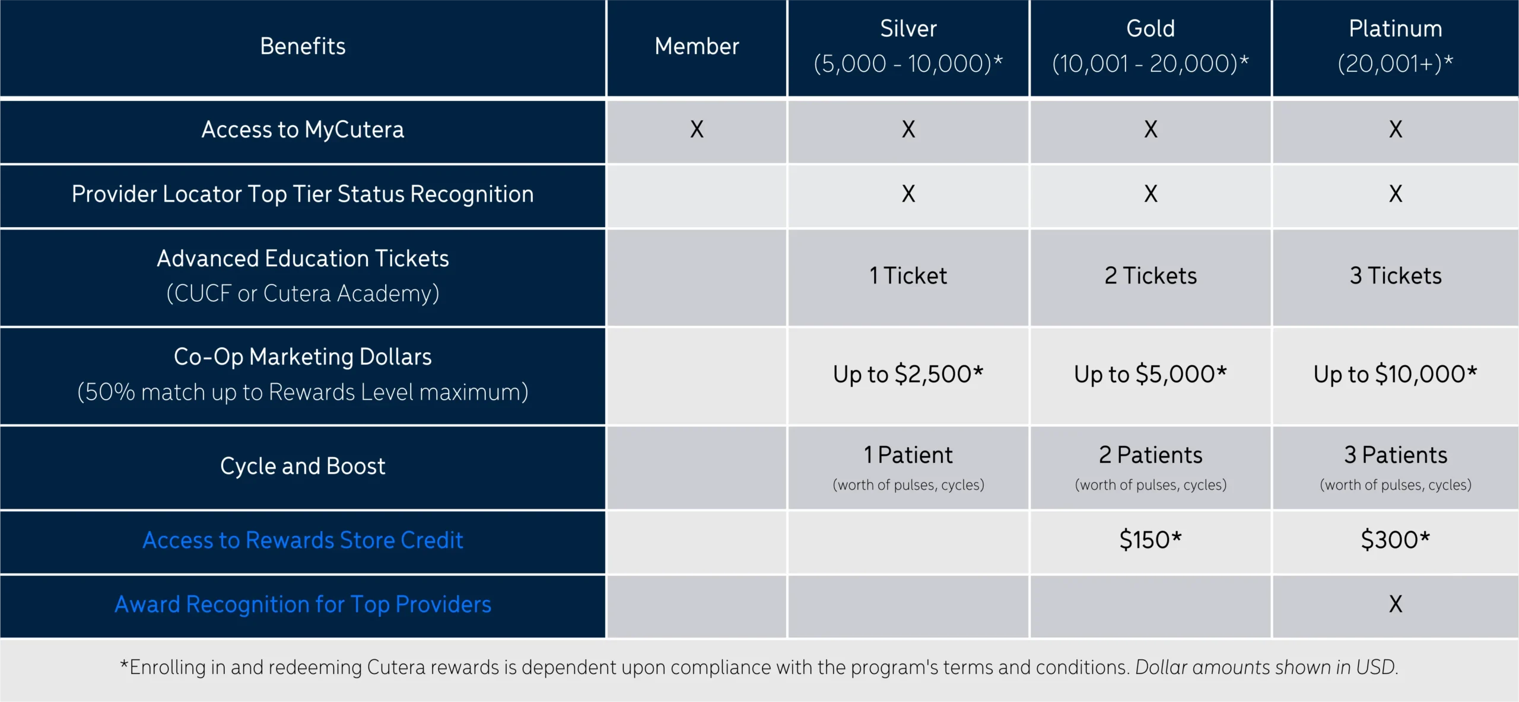This screenshot has width=1519, height=702.
Task: Select the 1 Ticket cell under Silver
Action: pos(908,277)
